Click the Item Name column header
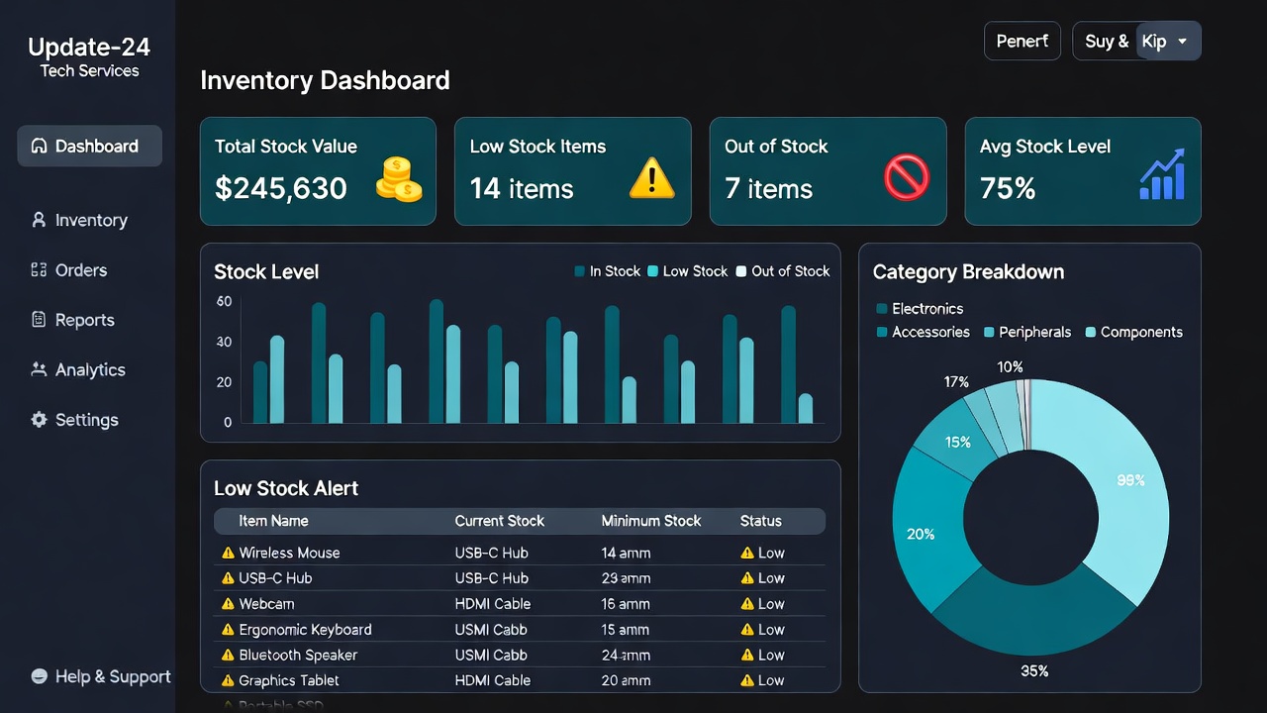 coord(272,521)
